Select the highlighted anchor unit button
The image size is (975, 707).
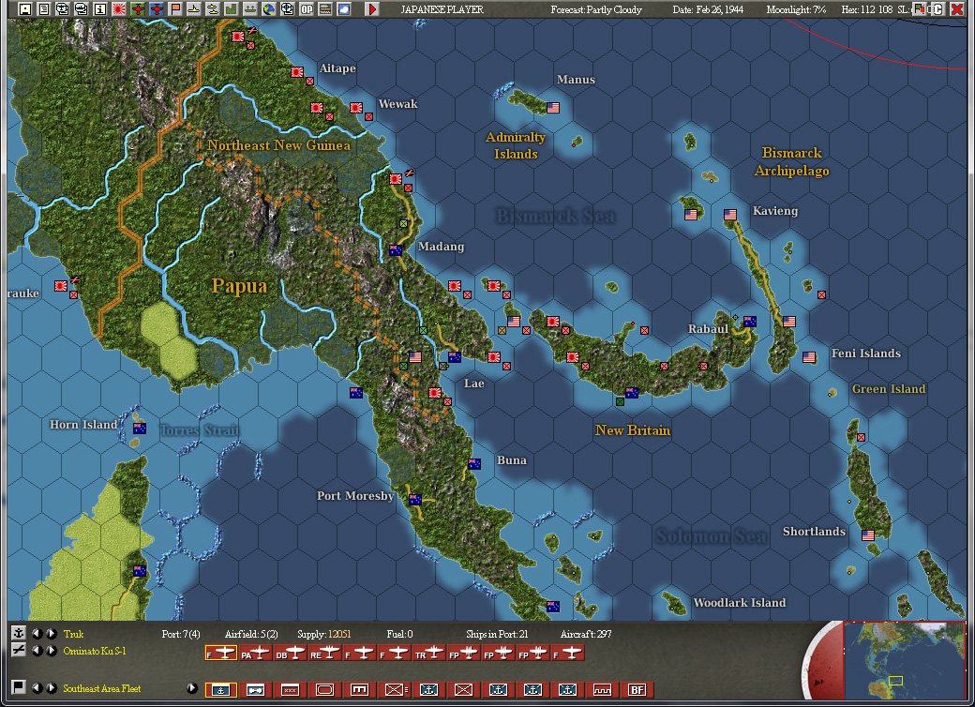click(x=220, y=689)
